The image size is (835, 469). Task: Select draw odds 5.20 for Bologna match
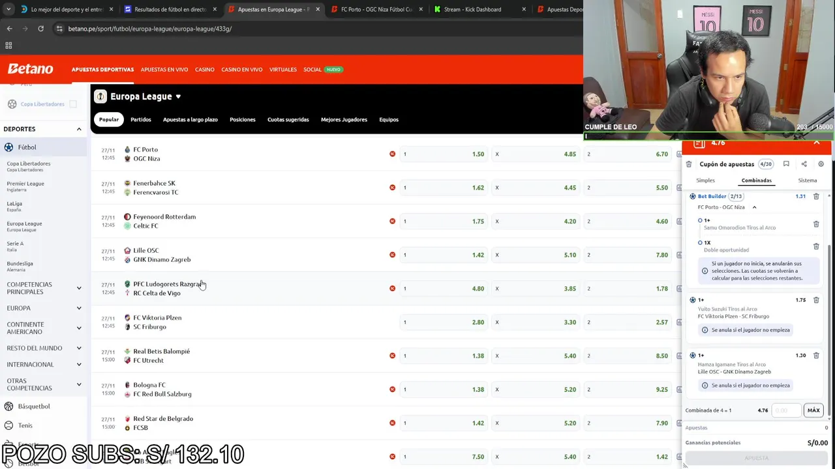coord(536,390)
